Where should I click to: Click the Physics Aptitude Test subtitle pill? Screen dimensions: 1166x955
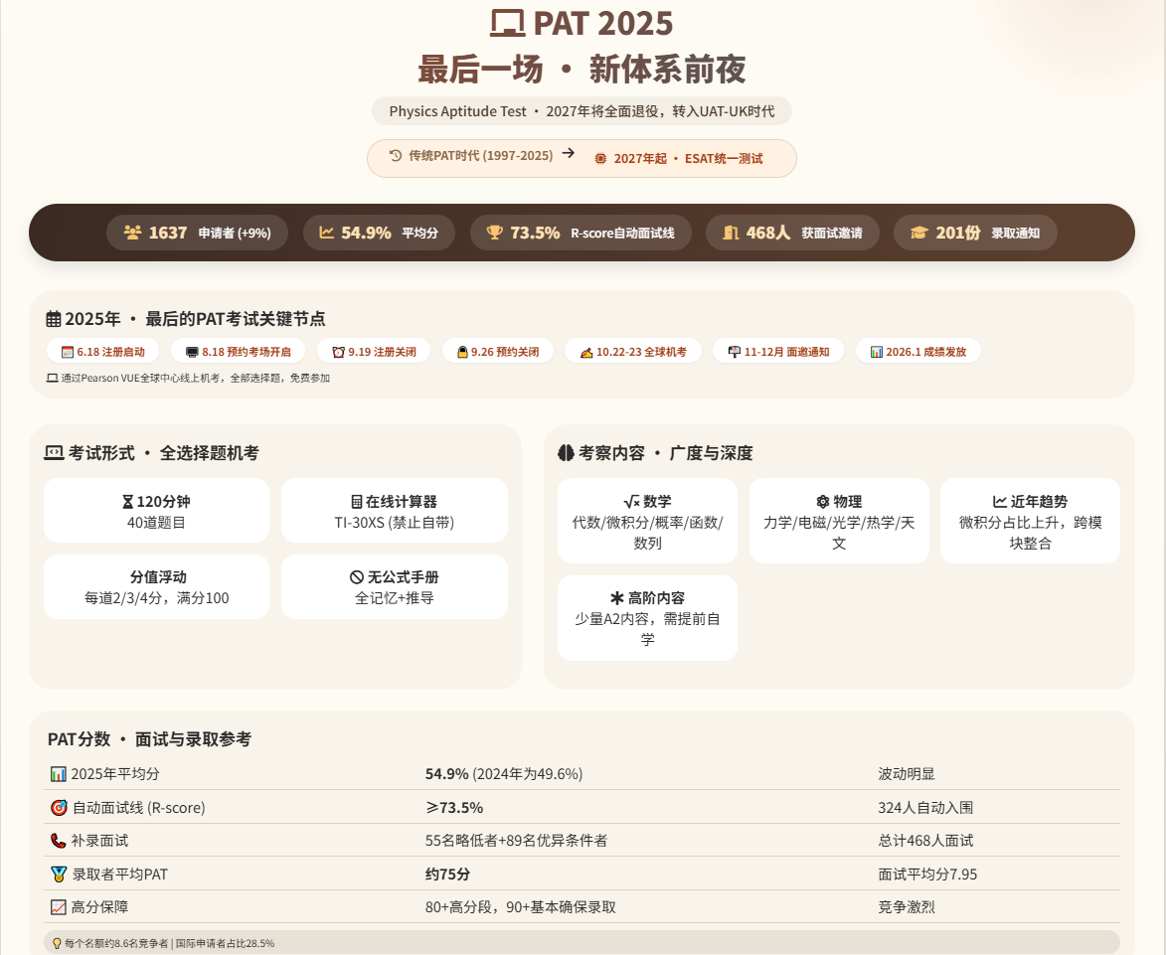coord(582,111)
